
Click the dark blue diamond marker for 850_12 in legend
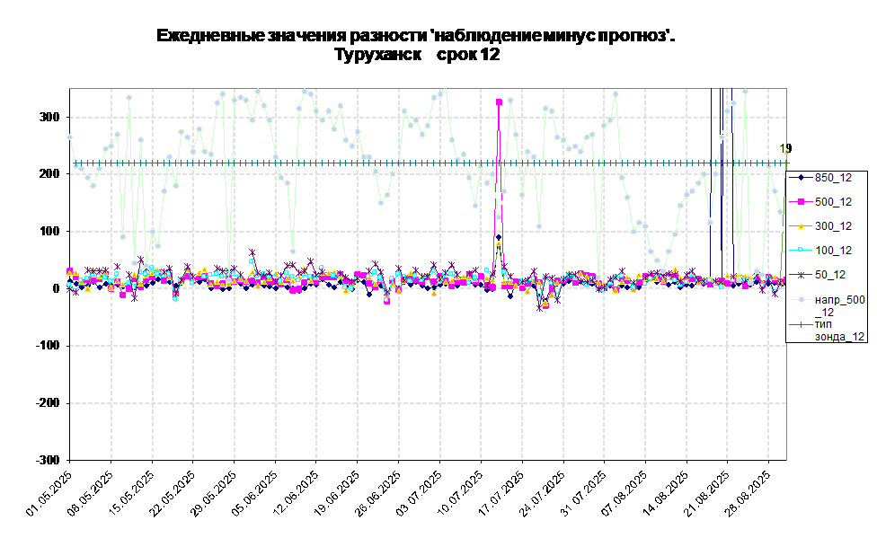[x=800, y=177]
